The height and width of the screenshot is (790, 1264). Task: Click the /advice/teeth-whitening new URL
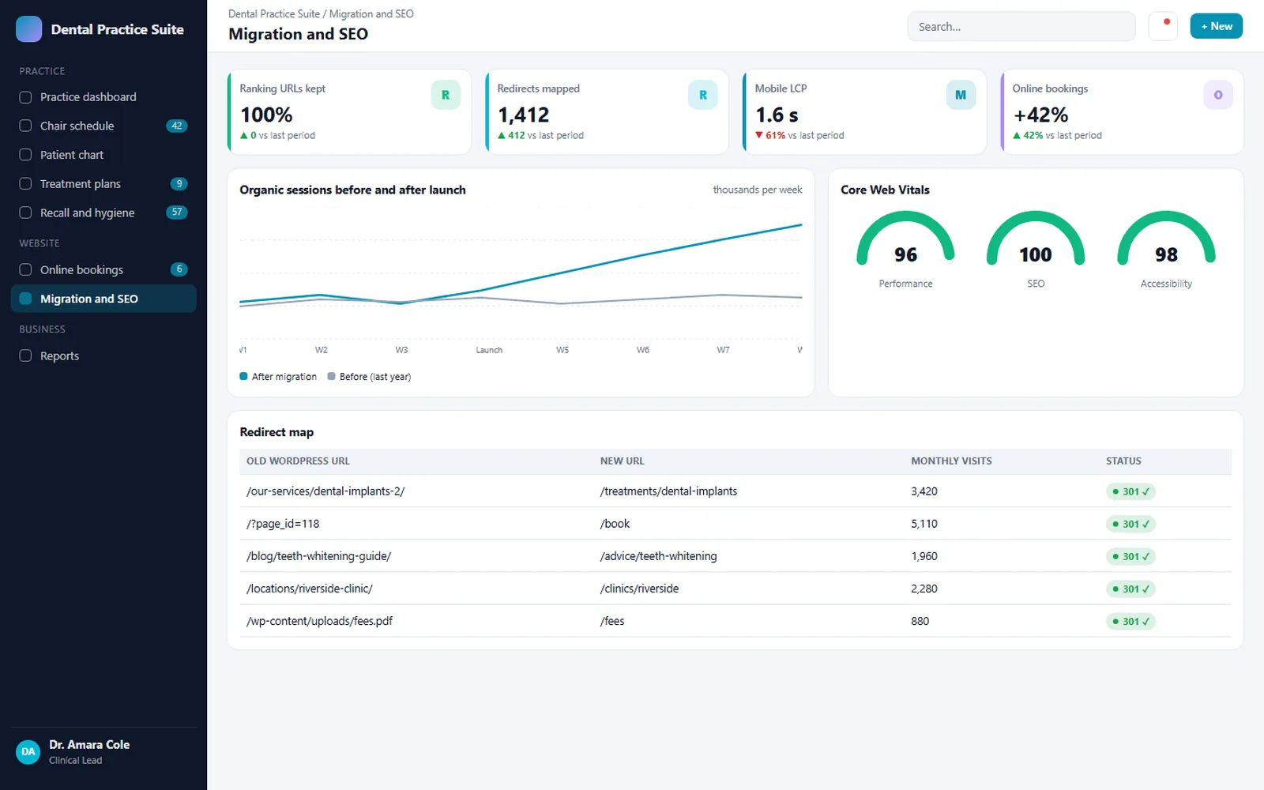tap(658, 556)
